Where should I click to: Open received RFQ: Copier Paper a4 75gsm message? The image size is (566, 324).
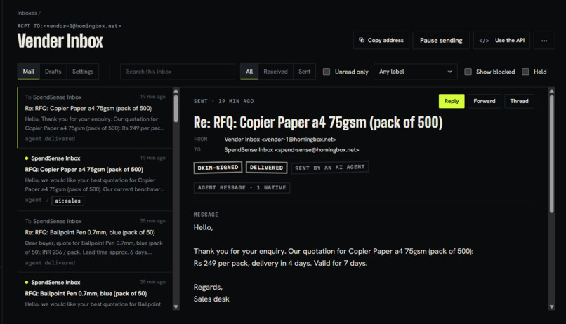tap(95, 180)
